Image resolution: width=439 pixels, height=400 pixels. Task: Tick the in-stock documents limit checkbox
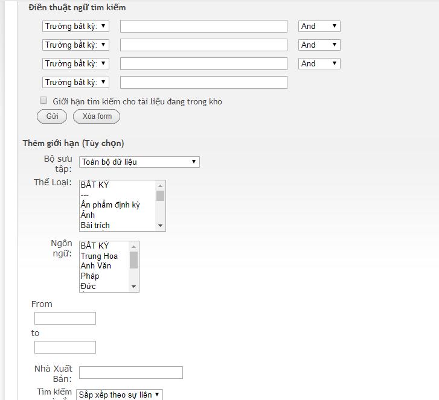pyautogui.click(x=43, y=101)
